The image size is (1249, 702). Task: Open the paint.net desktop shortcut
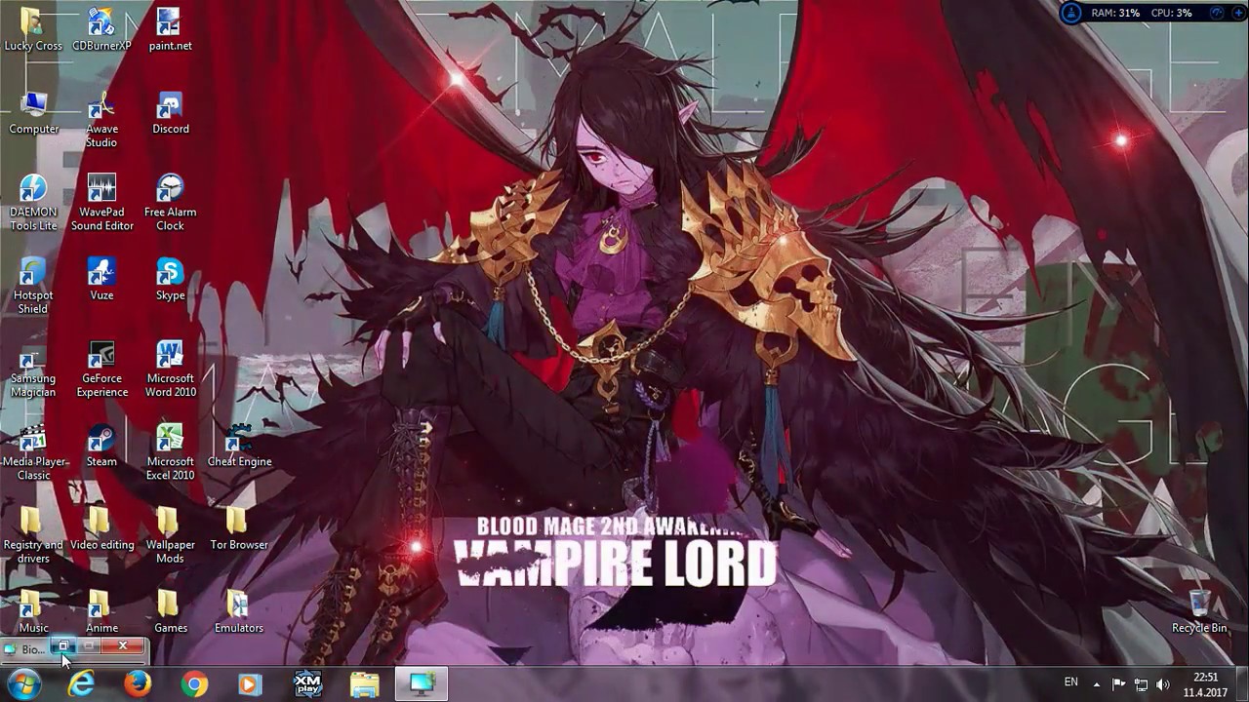(x=170, y=29)
